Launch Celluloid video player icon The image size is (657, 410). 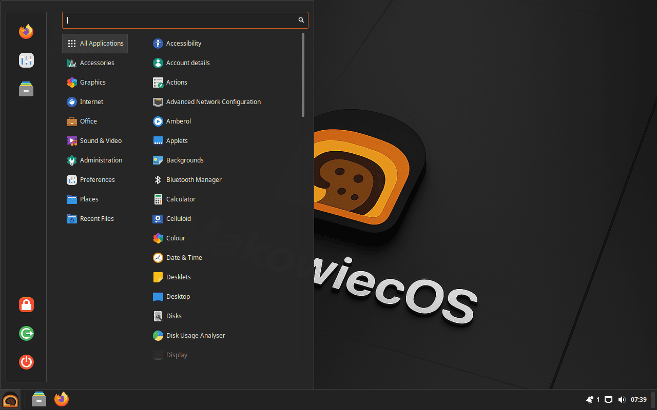pos(158,219)
